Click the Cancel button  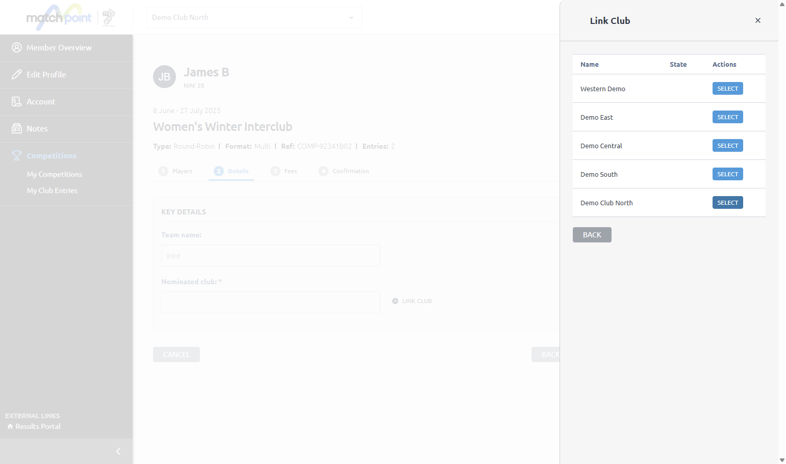[176, 354]
